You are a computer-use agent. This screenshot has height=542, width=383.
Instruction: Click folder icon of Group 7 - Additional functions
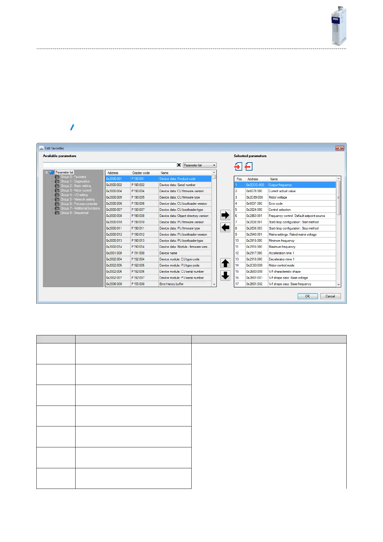(x=57, y=208)
